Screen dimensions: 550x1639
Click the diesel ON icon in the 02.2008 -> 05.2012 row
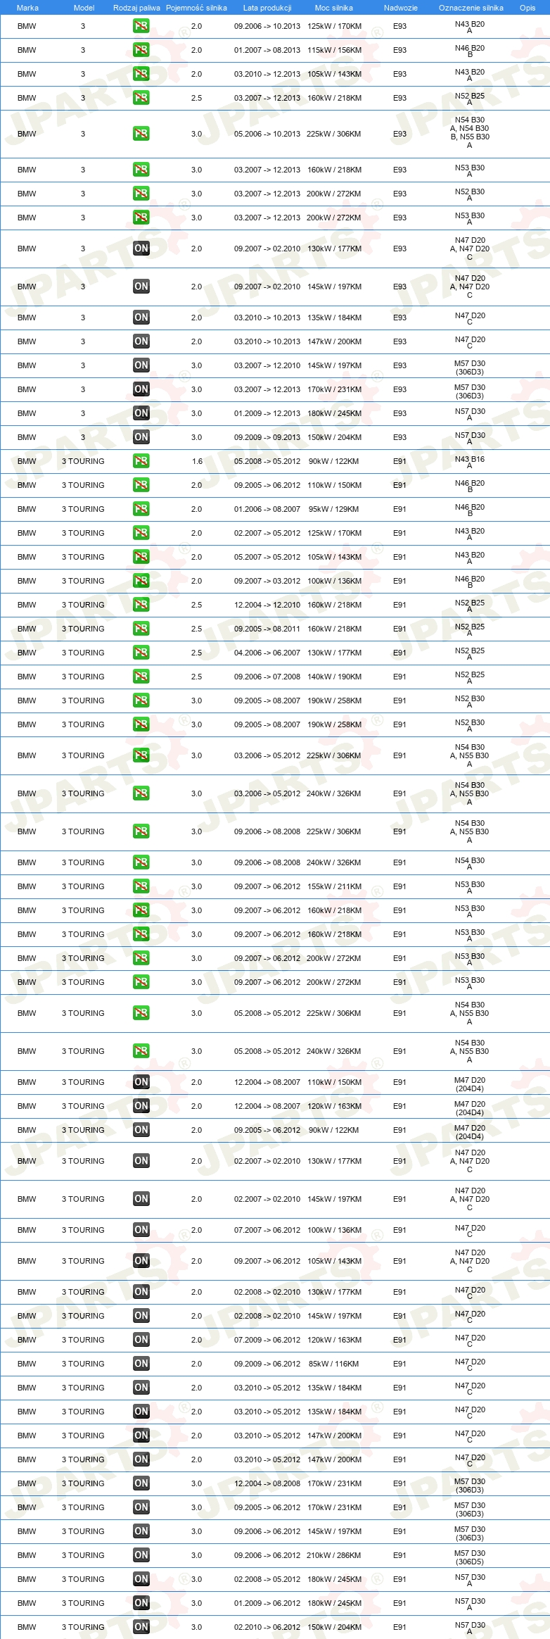click(x=141, y=1579)
